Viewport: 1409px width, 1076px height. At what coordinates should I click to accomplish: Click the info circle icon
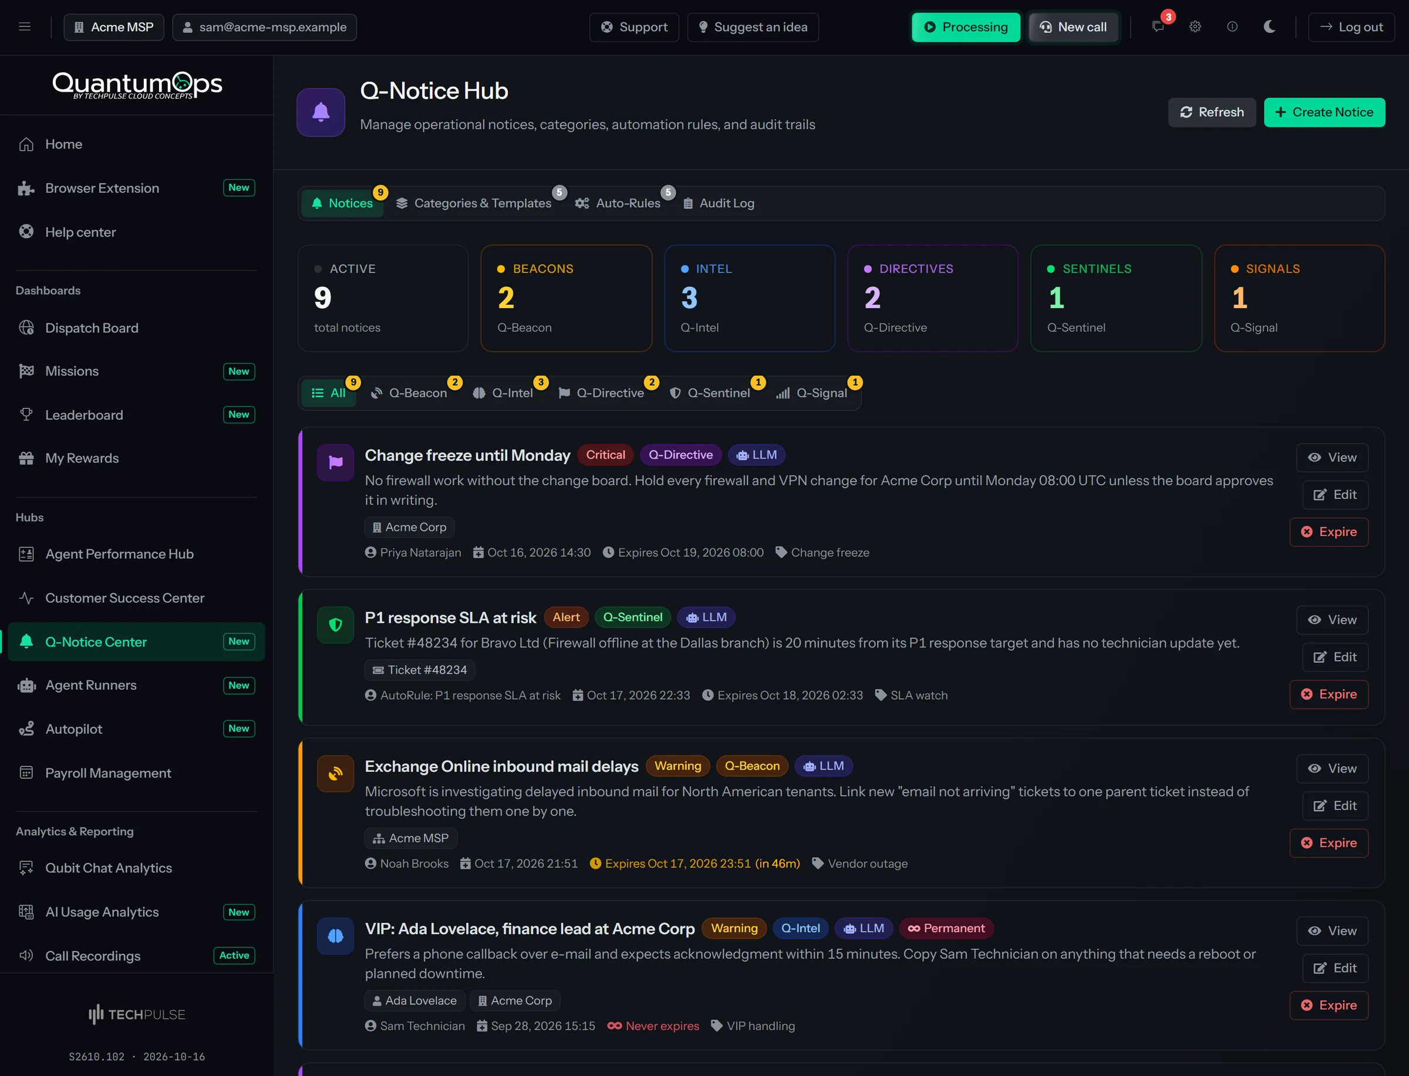click(x=1232, y=27)
